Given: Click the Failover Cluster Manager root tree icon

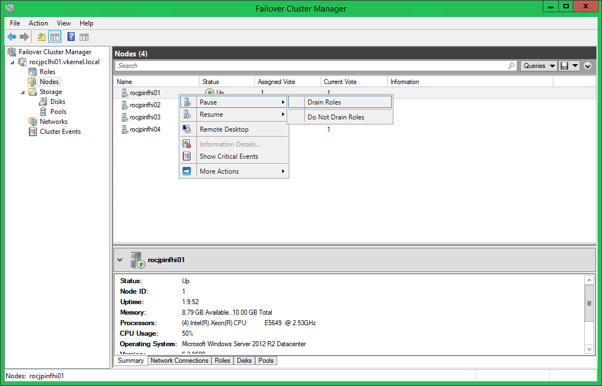Looking at the screenshot, I should [x=12, y=52].
